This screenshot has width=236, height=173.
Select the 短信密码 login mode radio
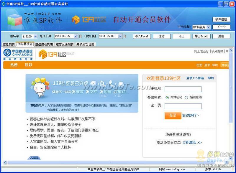186,98
